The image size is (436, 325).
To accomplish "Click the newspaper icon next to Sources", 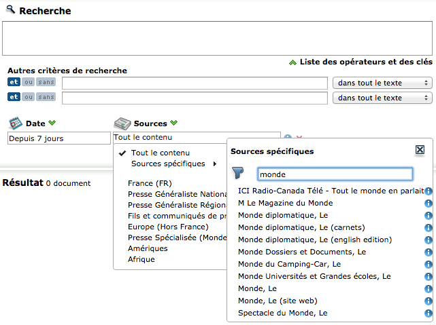I will coord(122,123).
